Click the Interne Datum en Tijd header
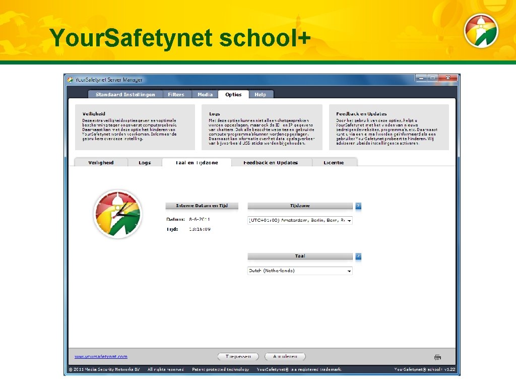Viewport: 516px width, 387px height. pyautogui.click(x=202, y=206)
